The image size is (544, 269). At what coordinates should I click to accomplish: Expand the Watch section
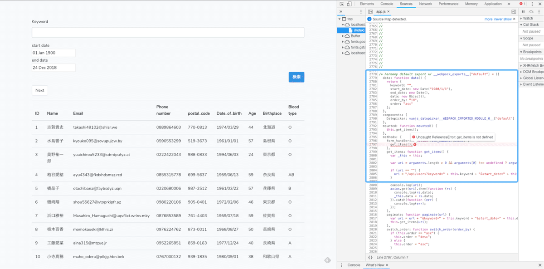[x=531, y=18]
